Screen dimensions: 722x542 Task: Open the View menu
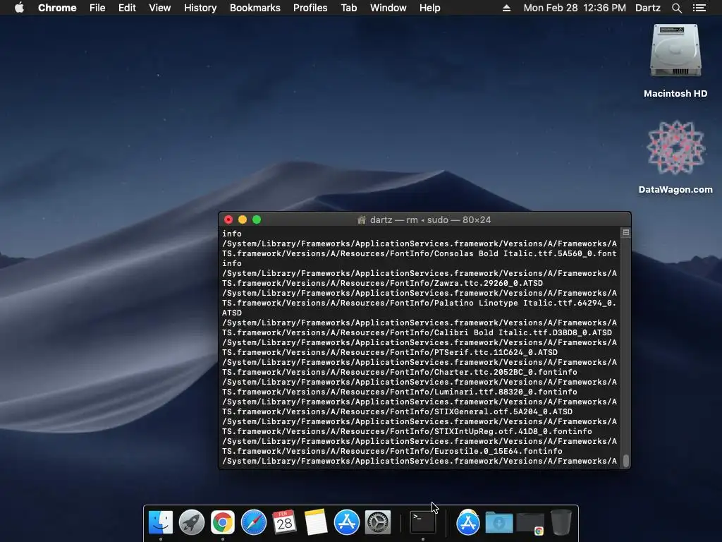click(x=160, y=8)
